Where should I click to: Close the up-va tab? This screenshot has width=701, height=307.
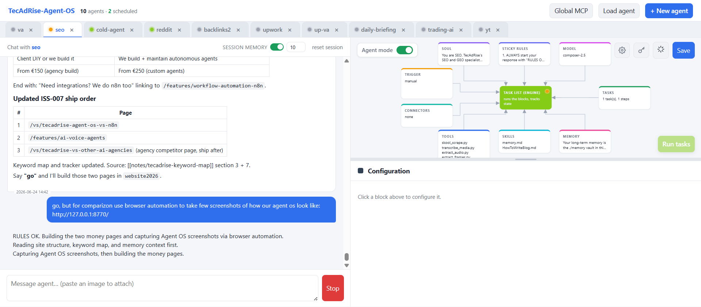(337, 30)
